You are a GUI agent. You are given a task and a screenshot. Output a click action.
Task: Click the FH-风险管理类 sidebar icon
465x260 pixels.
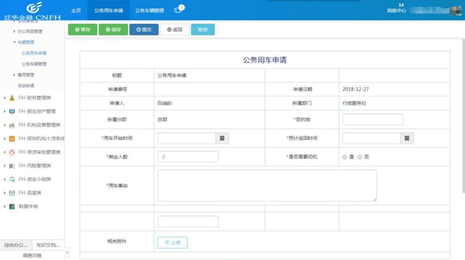coord(11,166)
